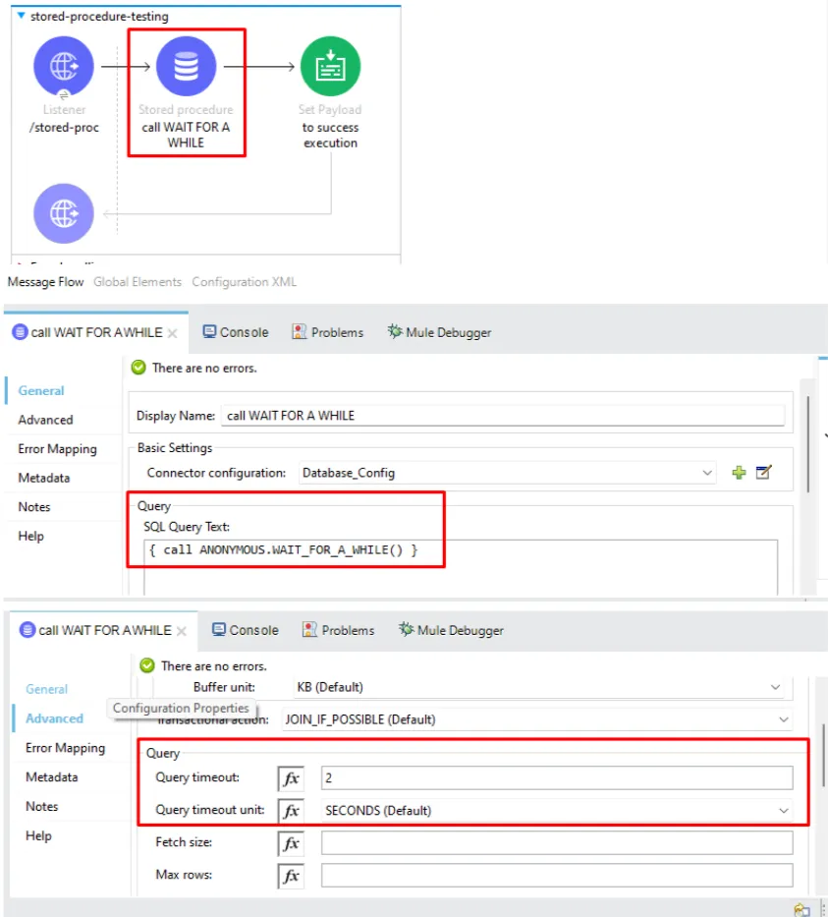Open Problems tab in lower panel
Image resolution: width=828 pixels, height=917 pixels.
(338, 630)
